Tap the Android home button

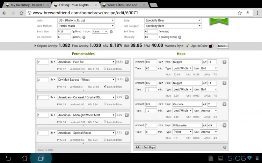point(24,158)
